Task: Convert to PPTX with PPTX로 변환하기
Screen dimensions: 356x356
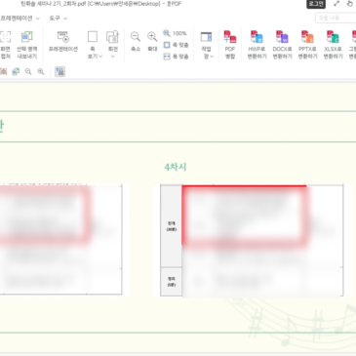Action: click(x=307, y=45)
